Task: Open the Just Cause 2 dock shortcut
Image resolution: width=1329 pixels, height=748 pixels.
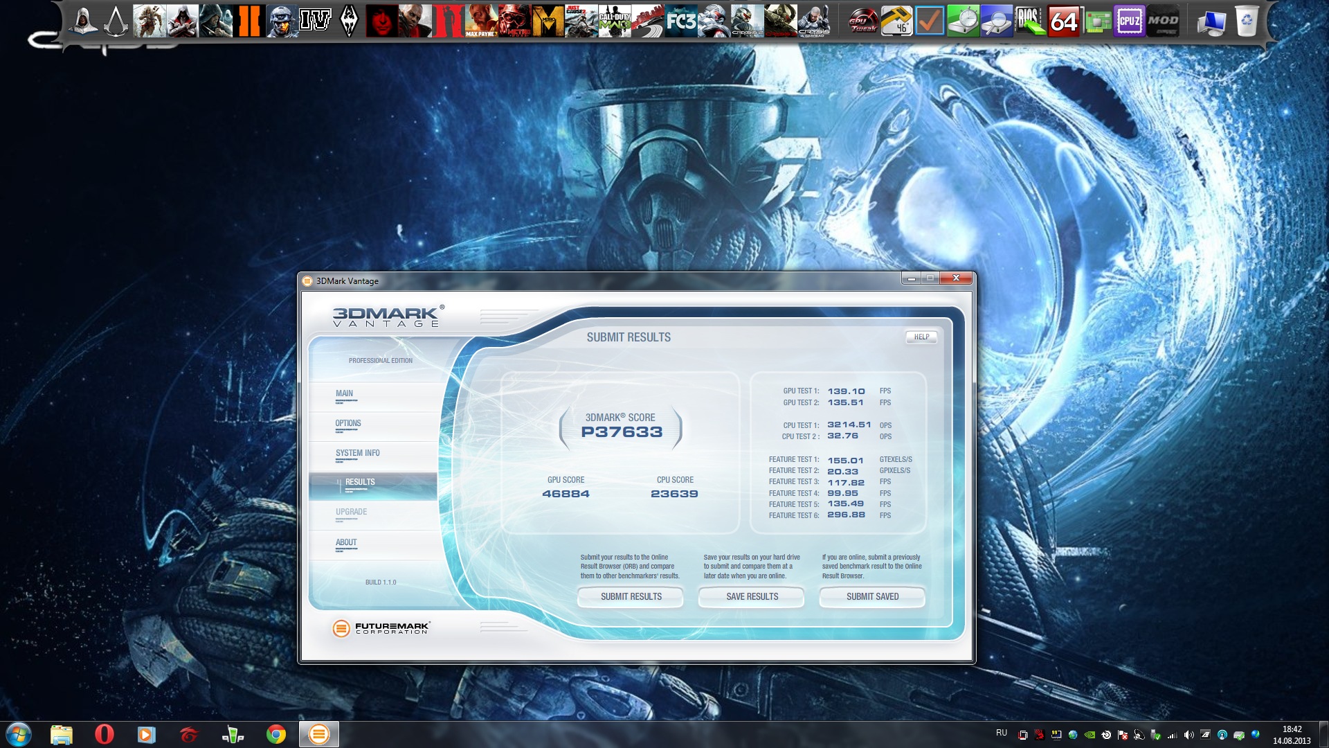Action: coord(581,21)
